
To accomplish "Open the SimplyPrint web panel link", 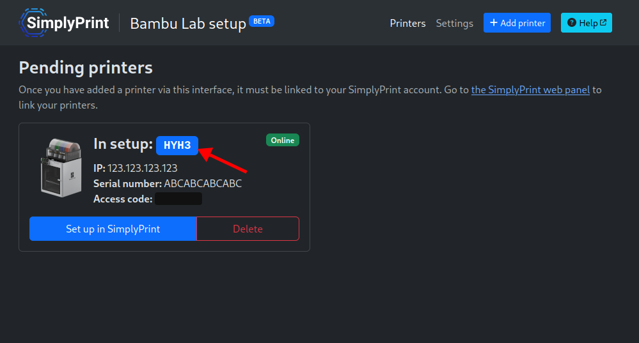I will [530, 90].
